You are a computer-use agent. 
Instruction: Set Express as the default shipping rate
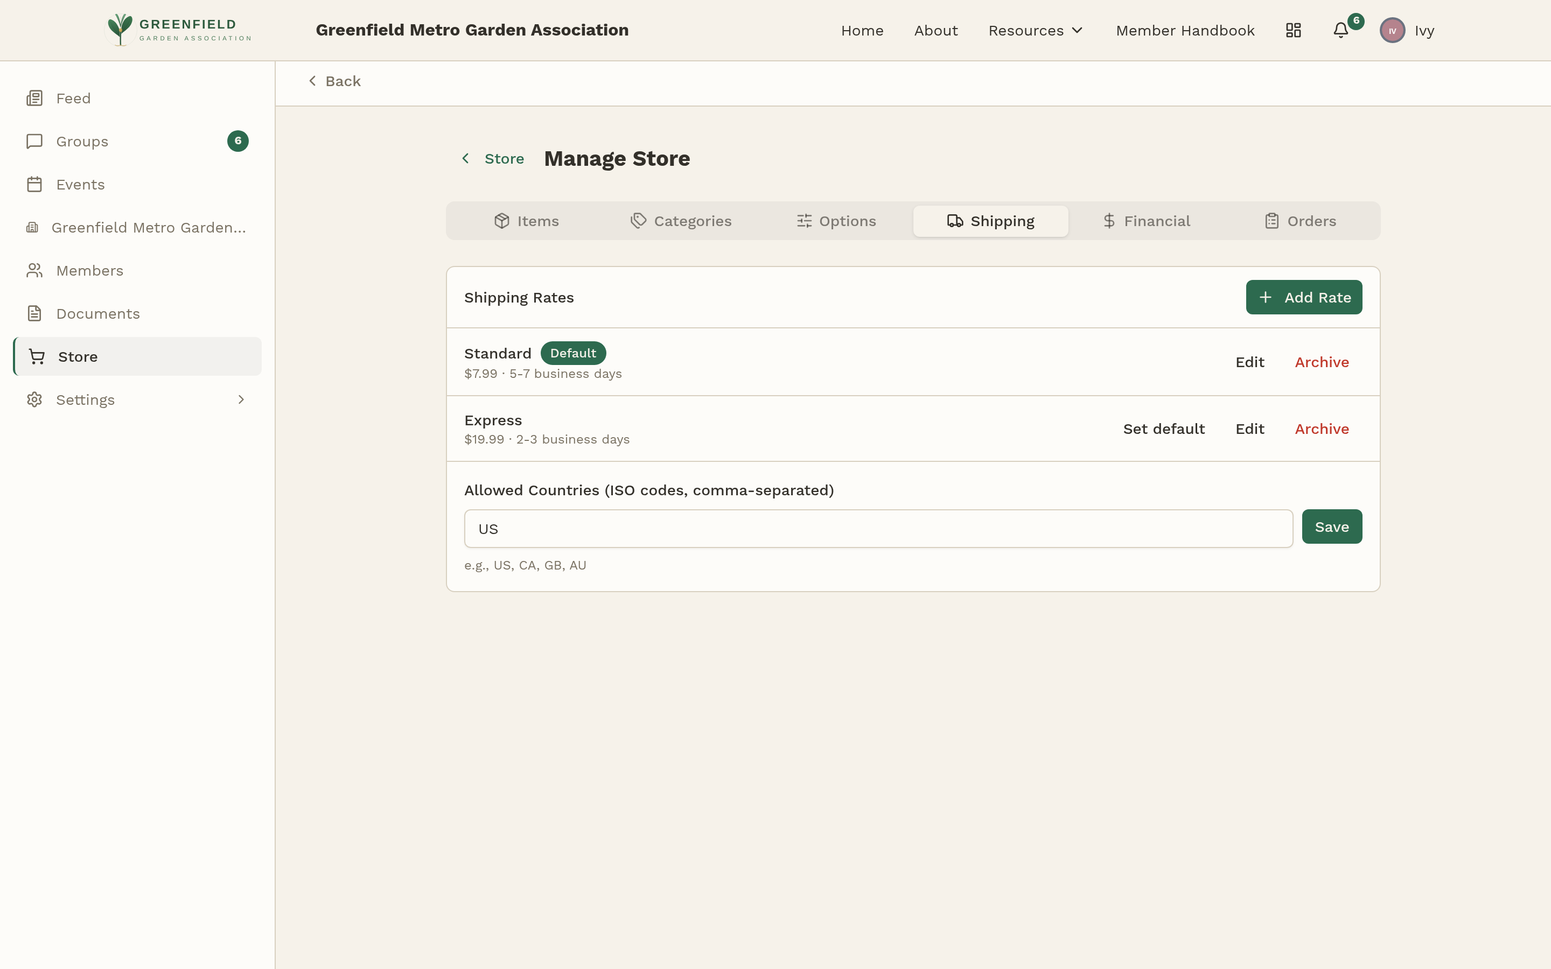1164,428
